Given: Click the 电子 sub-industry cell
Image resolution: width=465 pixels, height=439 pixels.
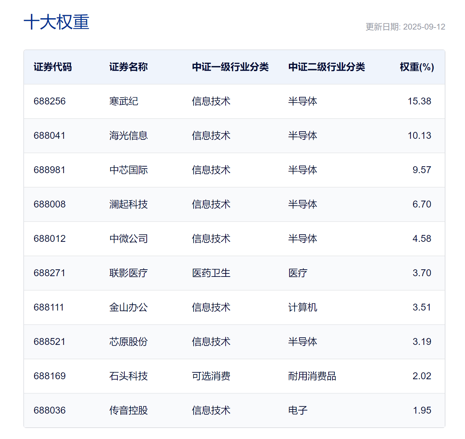Looking at the screenshot, I should 298,410.
